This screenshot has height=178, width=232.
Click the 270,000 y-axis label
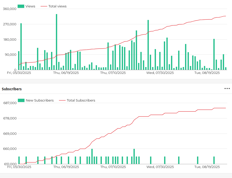[x=10, y=24]
